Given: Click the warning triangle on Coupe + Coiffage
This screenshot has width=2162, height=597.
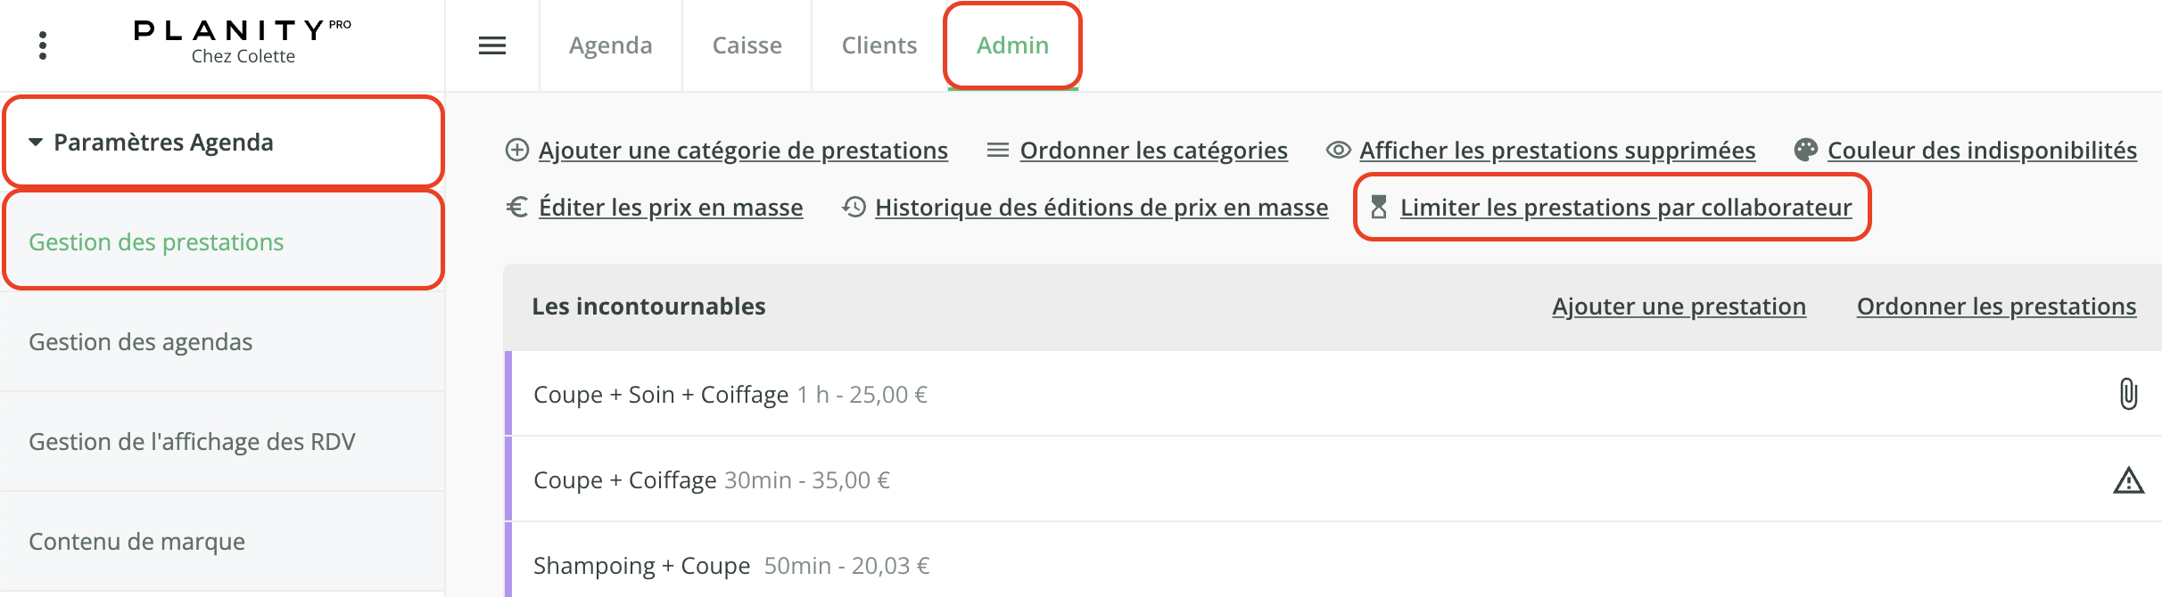Looking at the screenshot, I should [2128, 480].
